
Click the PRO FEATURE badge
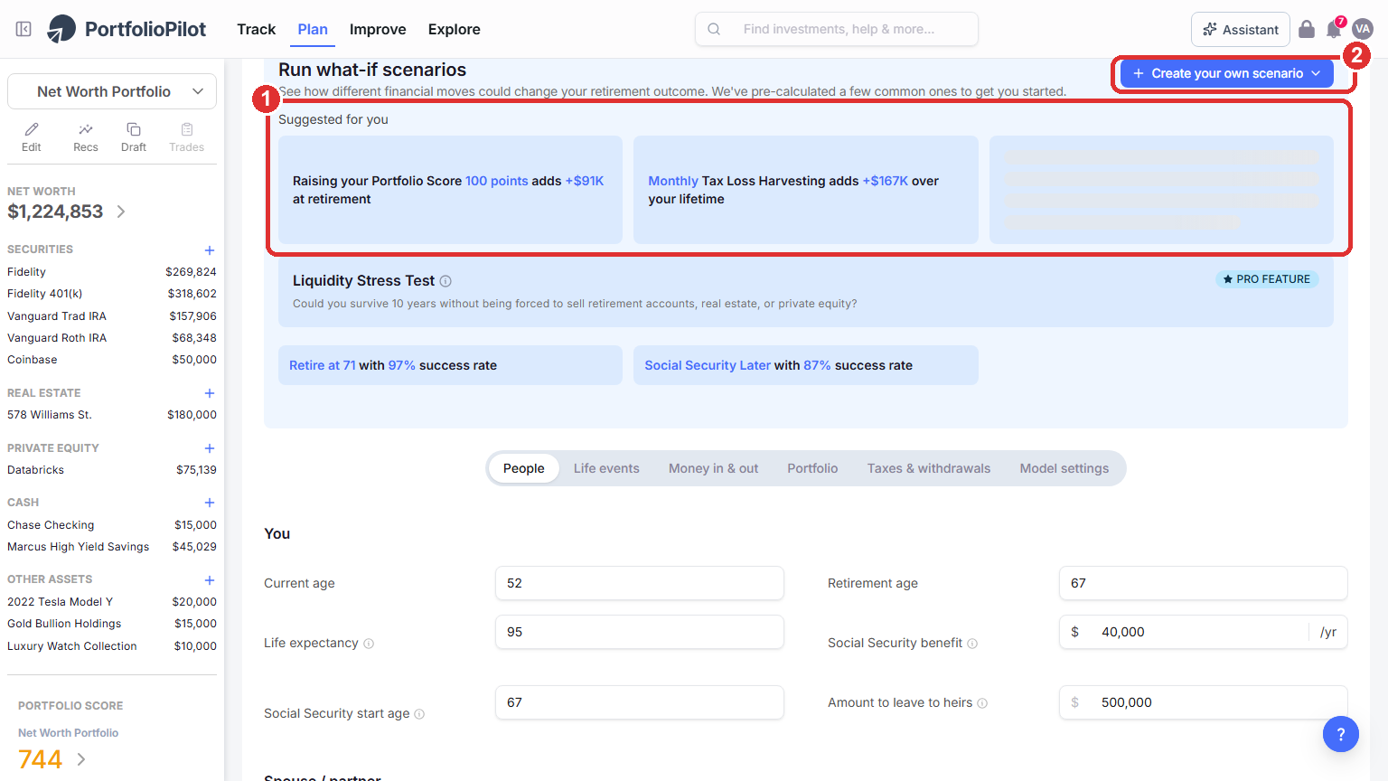pyautogui.click(x=1267, y=279)
